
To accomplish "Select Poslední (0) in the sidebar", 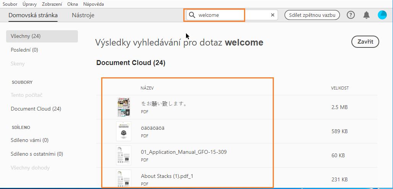I will [x=24, y=50].
